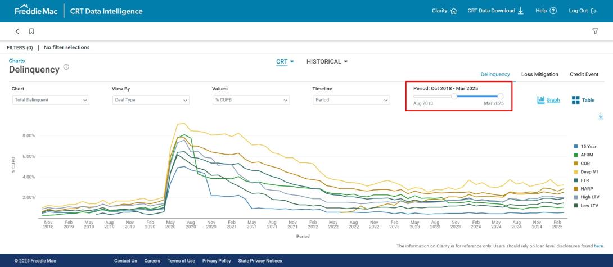Open the Privacy Policy footer link
The width and height of the screenshot is (613, 267).
tap(217, 261)
